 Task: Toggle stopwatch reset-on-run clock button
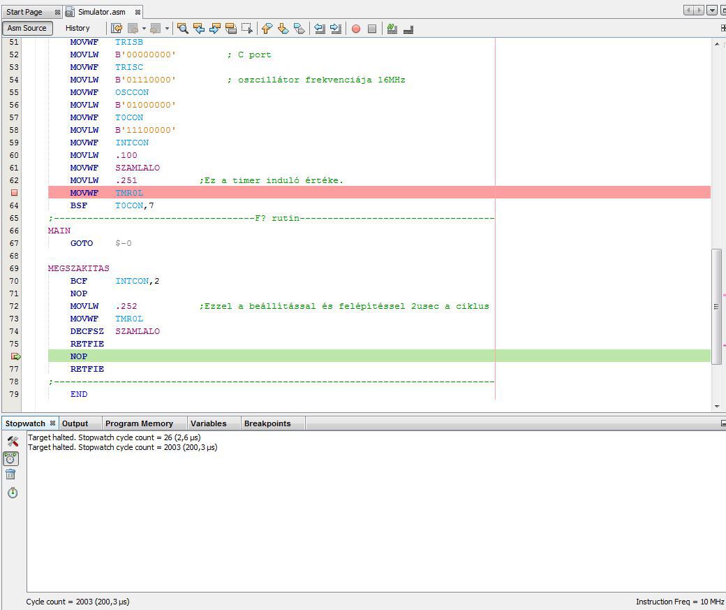pyautogui.click(x=11, y=458)
